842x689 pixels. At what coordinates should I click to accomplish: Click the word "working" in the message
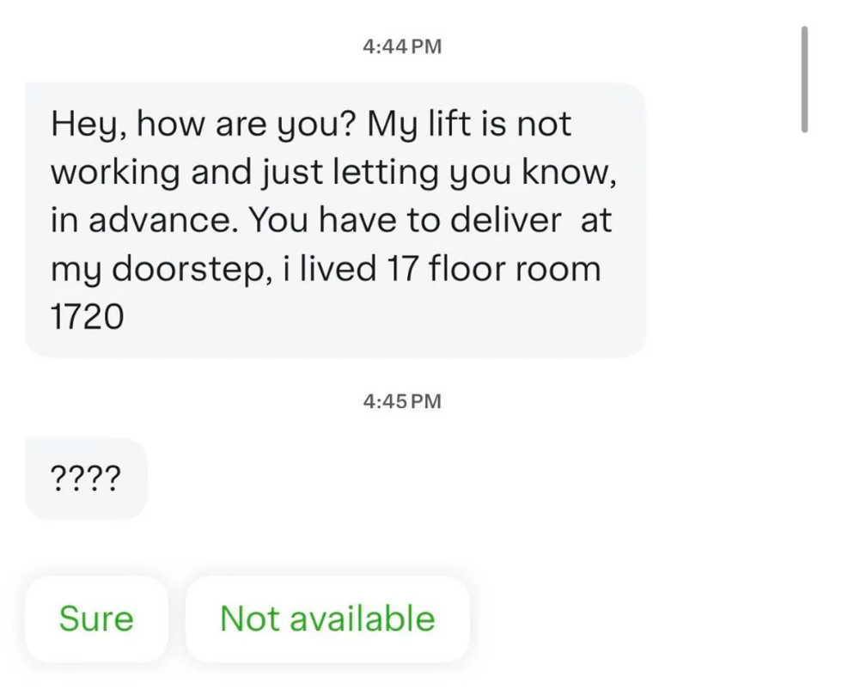tap(115, 173)
